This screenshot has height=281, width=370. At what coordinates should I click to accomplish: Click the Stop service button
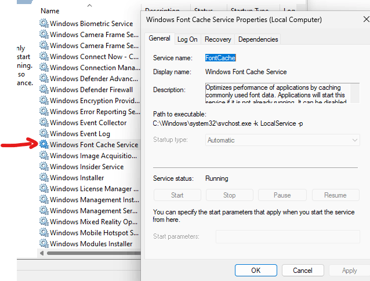(x=229, y=195)
